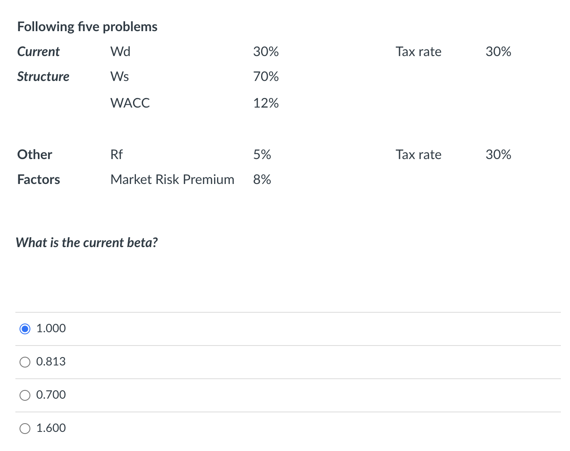Viewport: 570px width, 451px height.
Task: Click the 1.000 answer label text
Action: pyautogui.click(x=51, y=328)
